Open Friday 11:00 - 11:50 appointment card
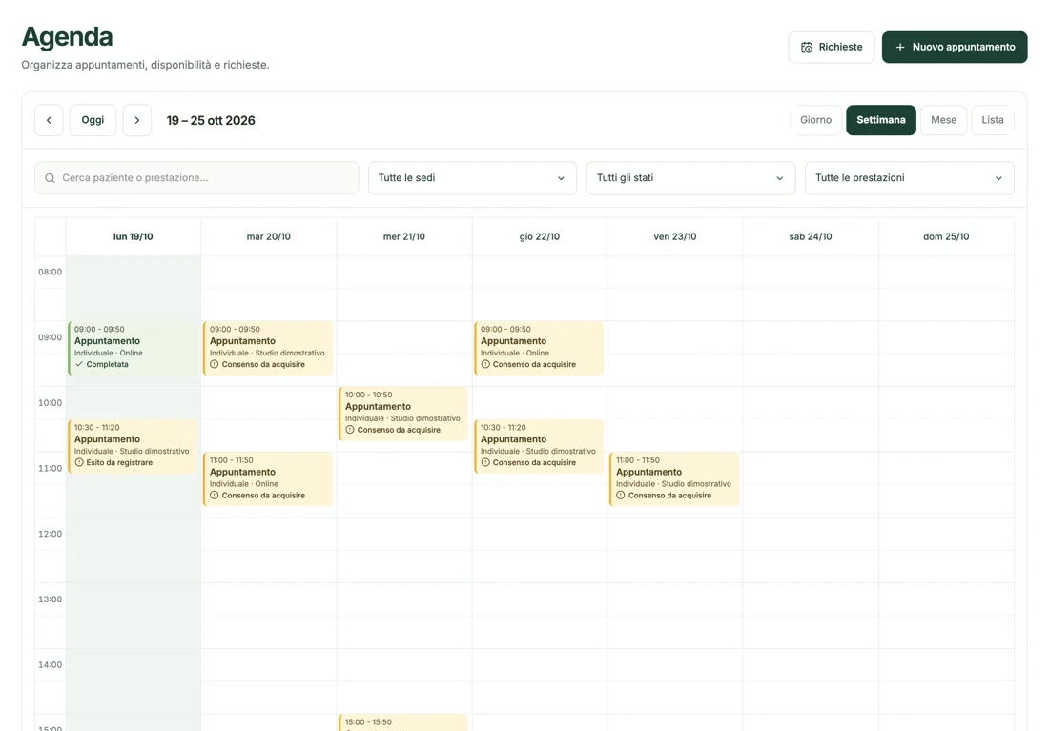 click(x=674, y=478)
